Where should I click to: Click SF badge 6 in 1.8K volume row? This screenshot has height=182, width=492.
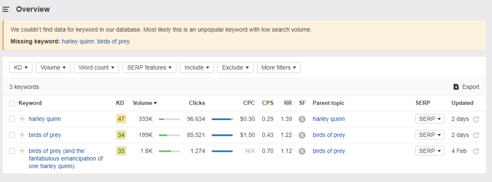(x=302, y=151)
